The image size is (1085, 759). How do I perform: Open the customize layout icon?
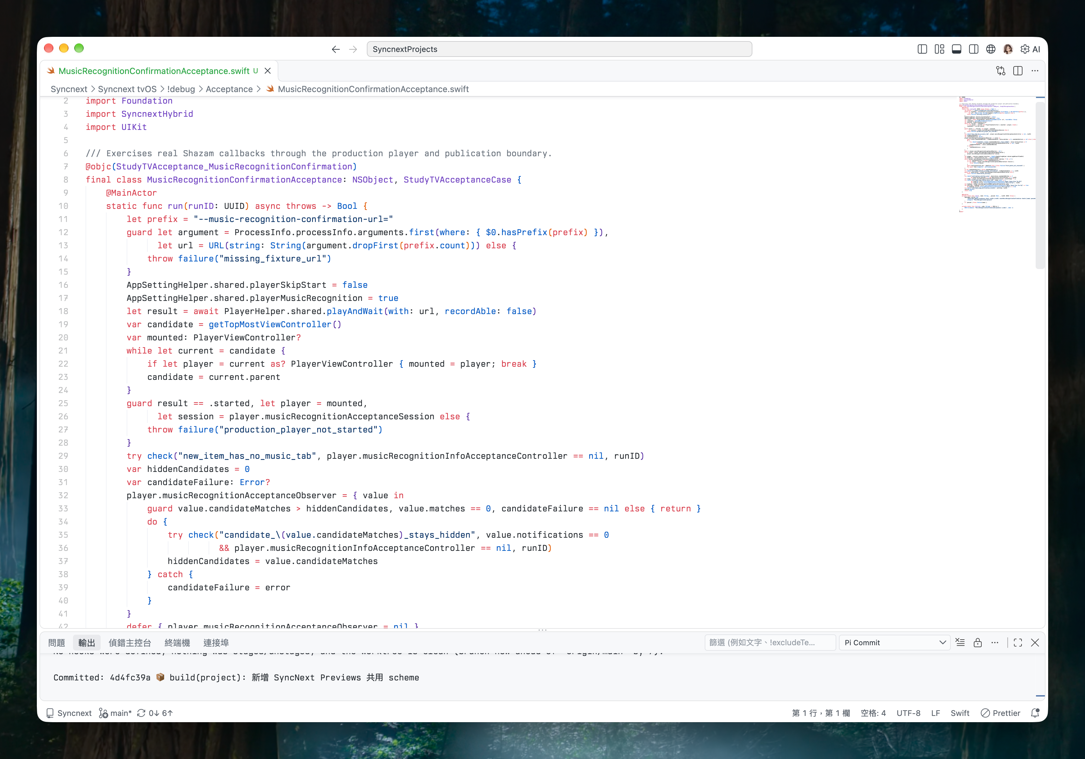click(939, 49)
